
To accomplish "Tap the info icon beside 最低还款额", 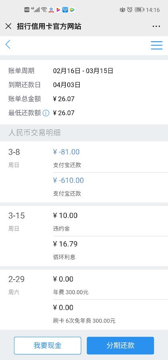I will (x=46, y=113).
